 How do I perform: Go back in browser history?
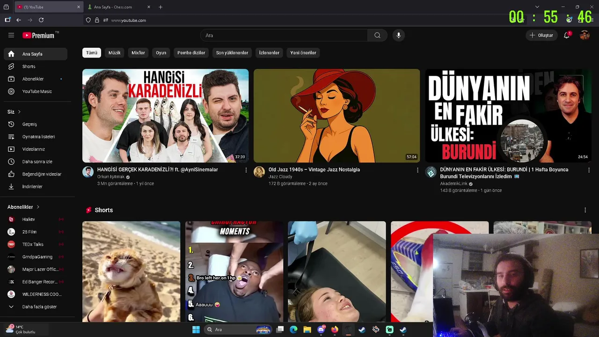pos(19,20)
